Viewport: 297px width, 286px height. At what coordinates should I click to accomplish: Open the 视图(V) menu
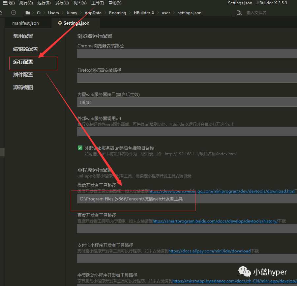pyautogui.click(x=80, y=3)
